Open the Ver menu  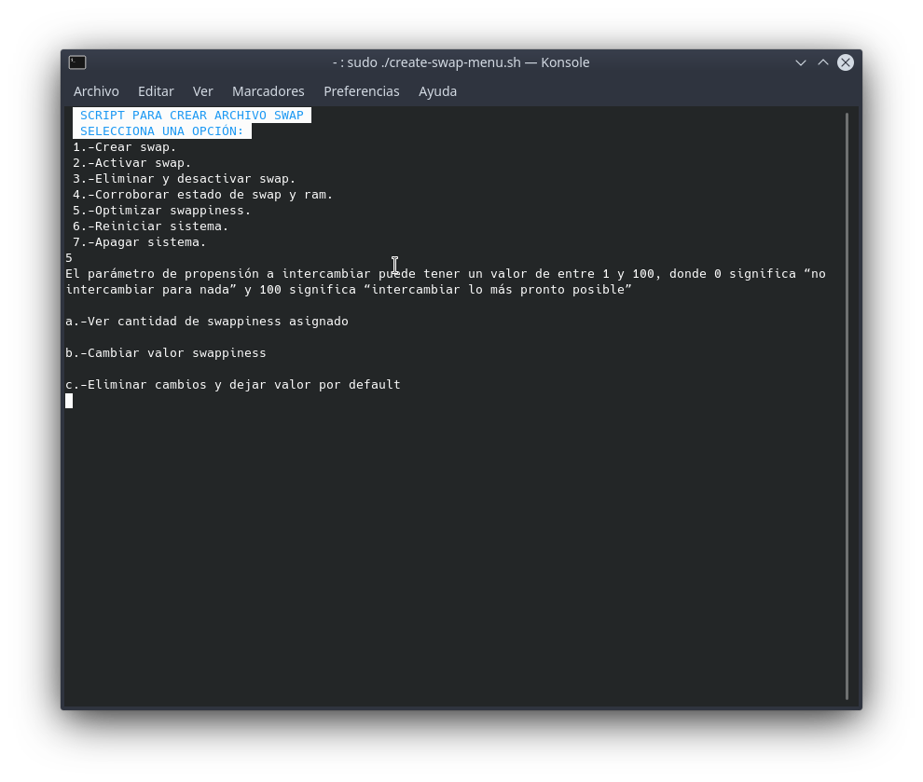202,91
